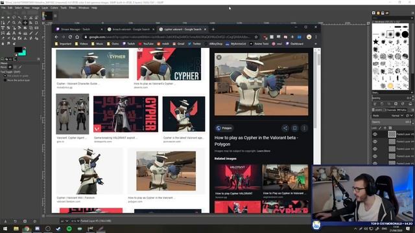Set Move tool to affect path
This screenshot has height=233, width=415.
pos(20,67)
